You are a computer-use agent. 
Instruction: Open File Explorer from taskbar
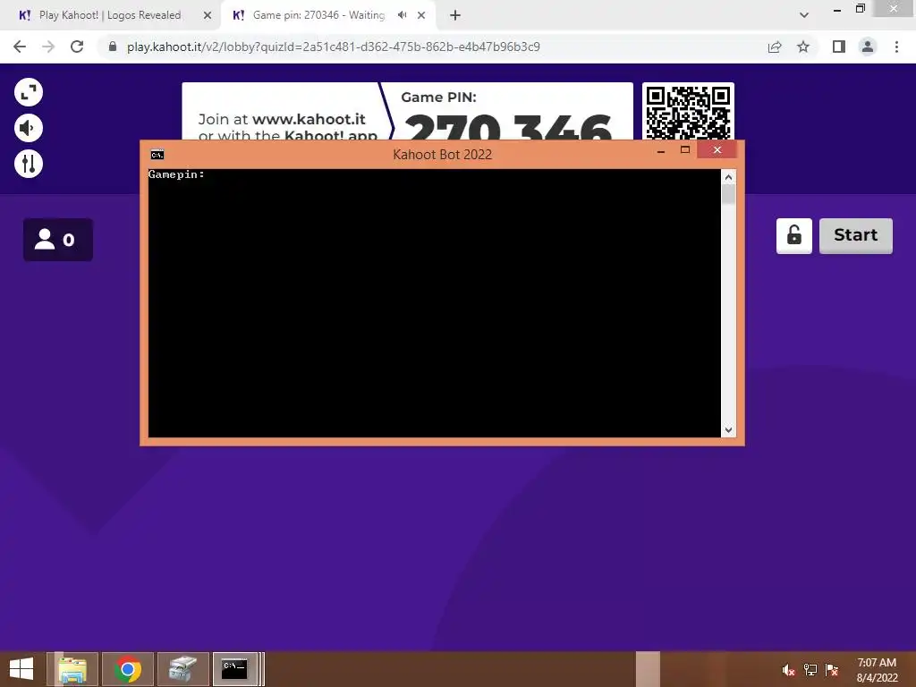tap(72, 669)
